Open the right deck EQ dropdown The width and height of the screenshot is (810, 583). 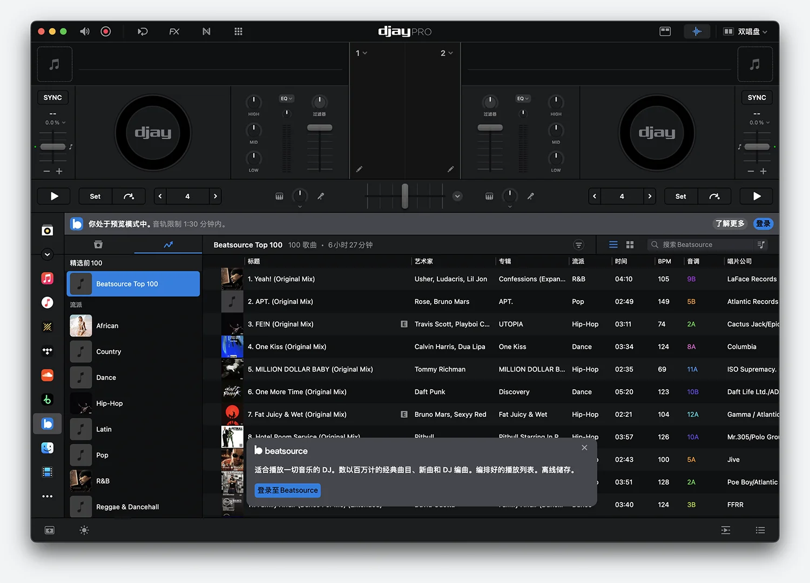coord(523,98)
